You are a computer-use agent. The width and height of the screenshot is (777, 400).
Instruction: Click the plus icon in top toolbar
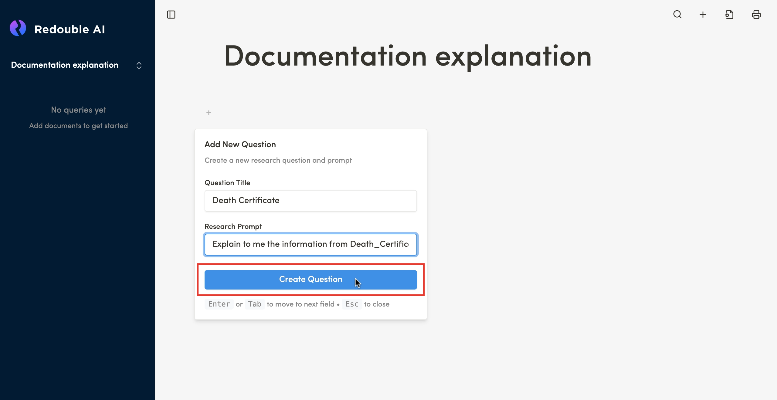[703, 15]
